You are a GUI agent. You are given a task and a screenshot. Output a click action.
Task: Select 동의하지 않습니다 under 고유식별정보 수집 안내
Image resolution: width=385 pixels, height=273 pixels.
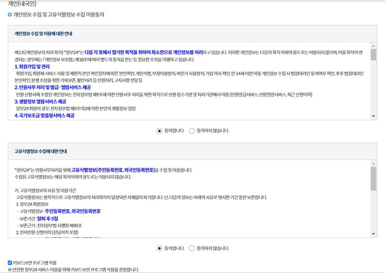click(192, 248)
